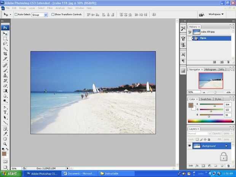Select the Zoom tool

pos(5,144)
